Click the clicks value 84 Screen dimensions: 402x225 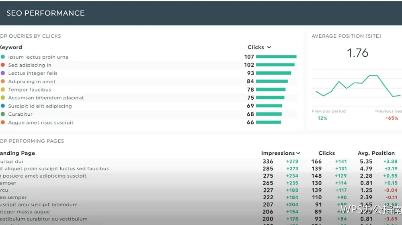250,81
